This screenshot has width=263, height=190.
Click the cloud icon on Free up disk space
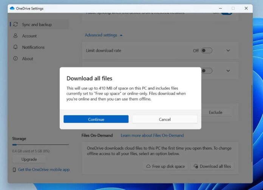click(x=147, y=167)
